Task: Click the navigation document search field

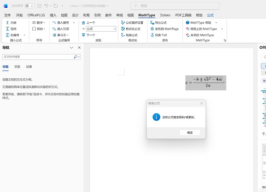Action: coord(38,57)
